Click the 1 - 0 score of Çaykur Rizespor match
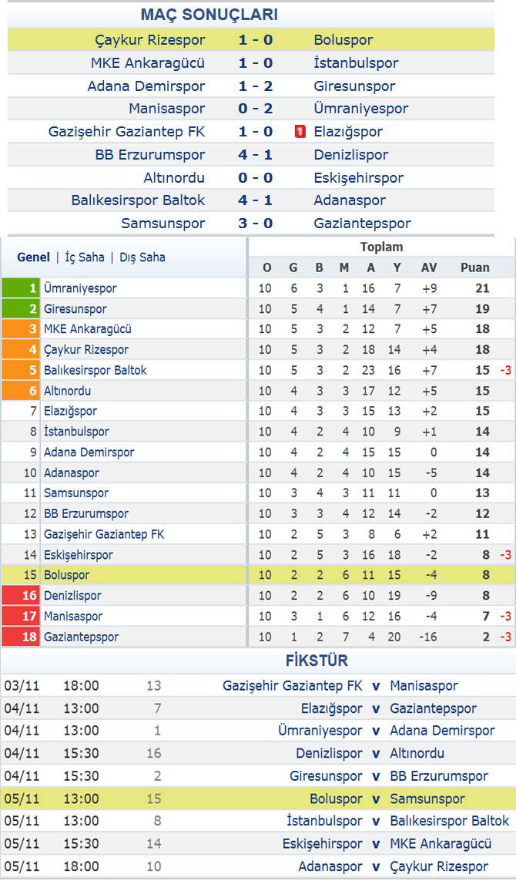This screenshot has width=516, height=881. point(256,40)
